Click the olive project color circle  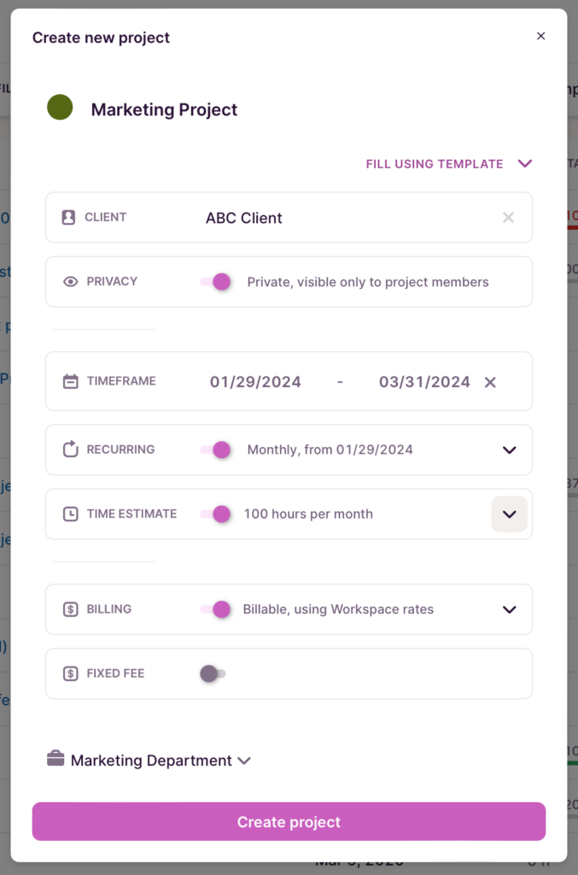point(59,109)
